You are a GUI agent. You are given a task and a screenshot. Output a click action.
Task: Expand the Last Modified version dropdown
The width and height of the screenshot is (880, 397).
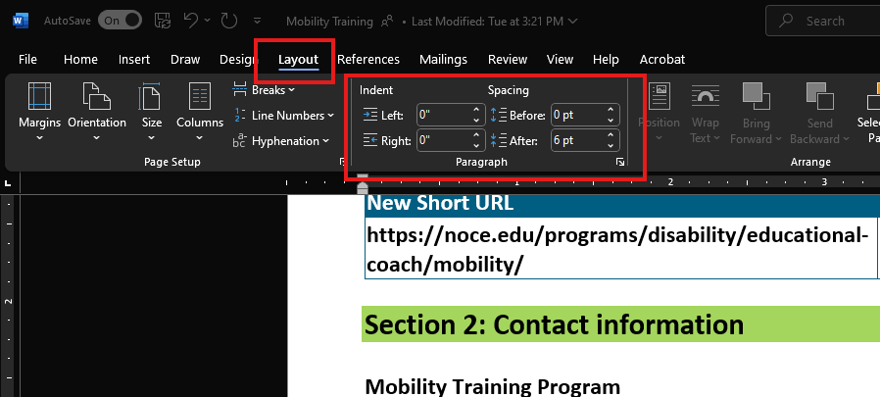[x=572, y=22]
